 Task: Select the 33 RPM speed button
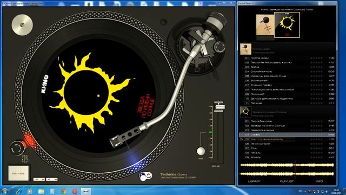point(39,179)
